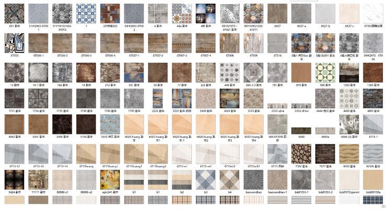Select the '8263 副本' tan wavy thumbnail
Viewport: 386px width, 209px height.
349,154
